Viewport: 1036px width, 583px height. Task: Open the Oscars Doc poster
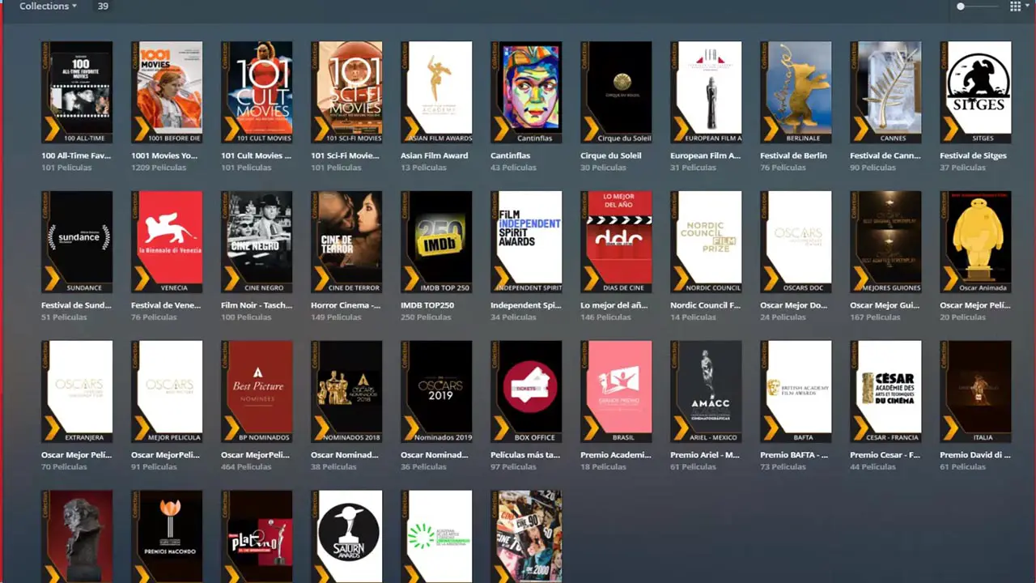796,242
